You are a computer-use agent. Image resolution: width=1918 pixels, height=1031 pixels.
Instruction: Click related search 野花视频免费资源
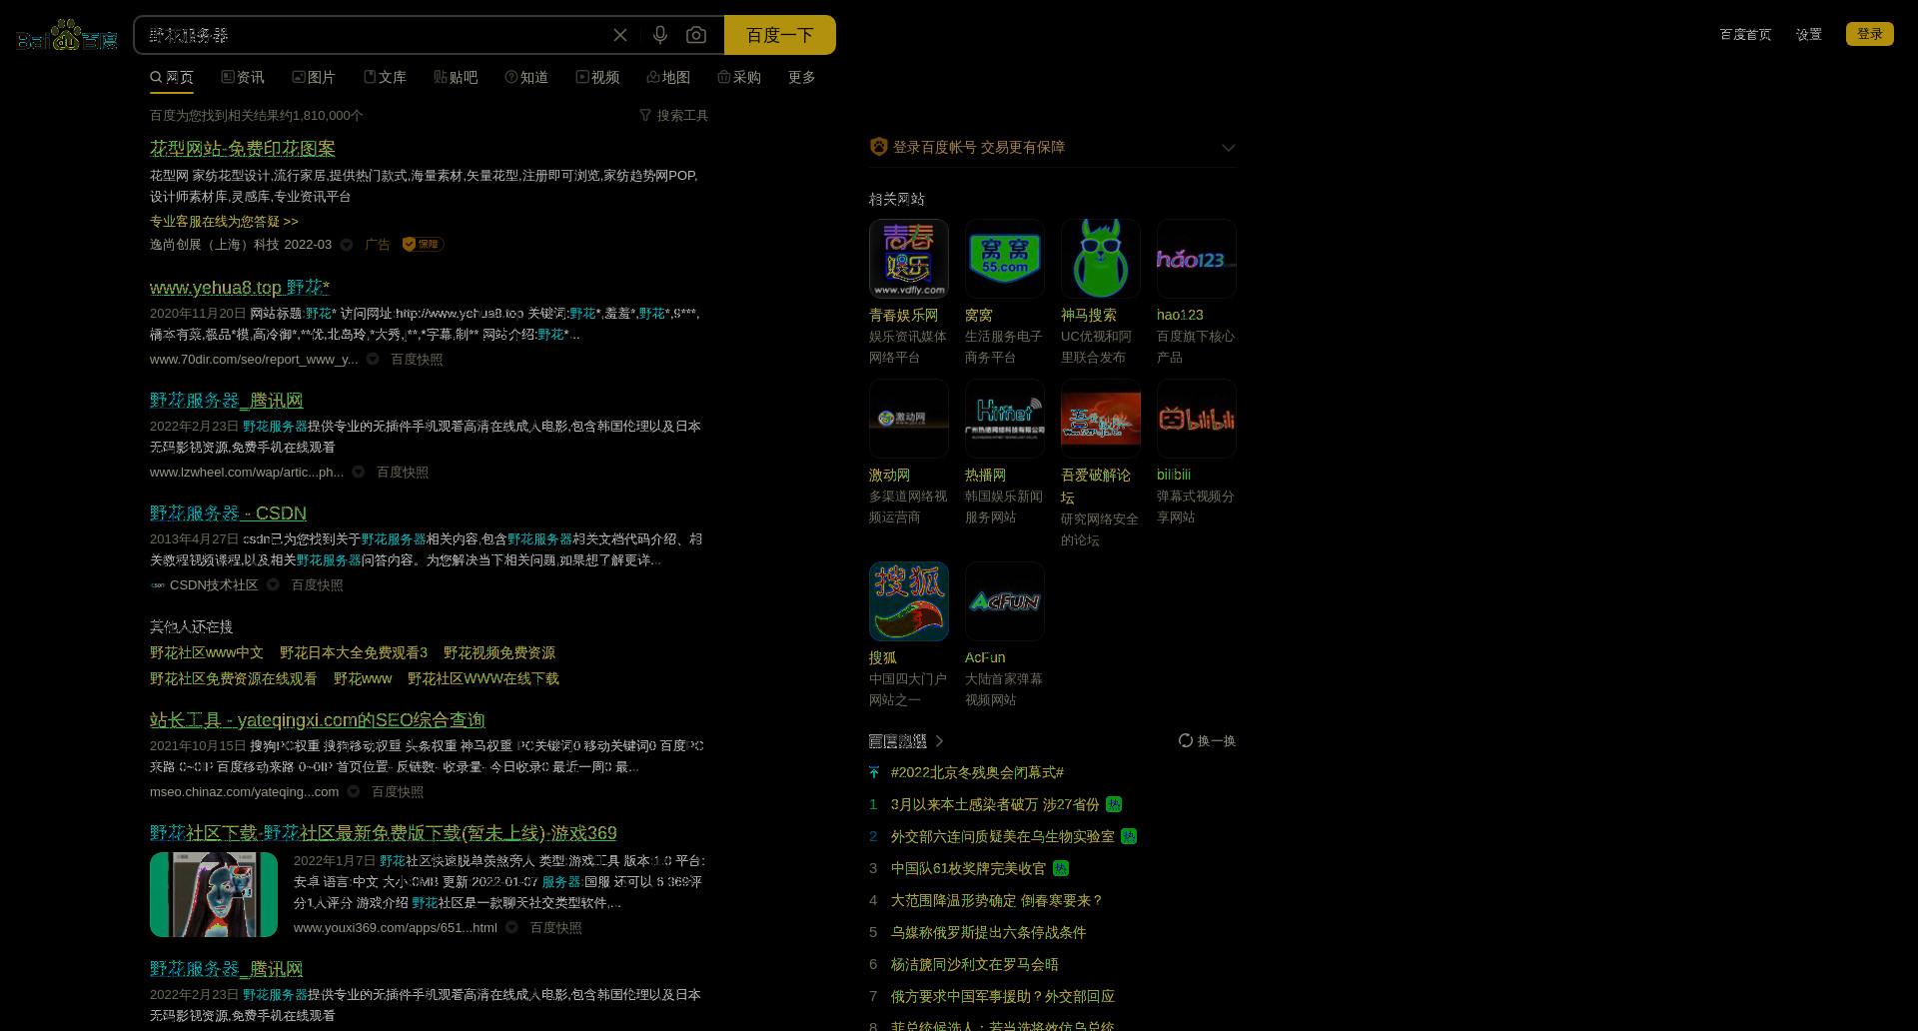(499, 653)
